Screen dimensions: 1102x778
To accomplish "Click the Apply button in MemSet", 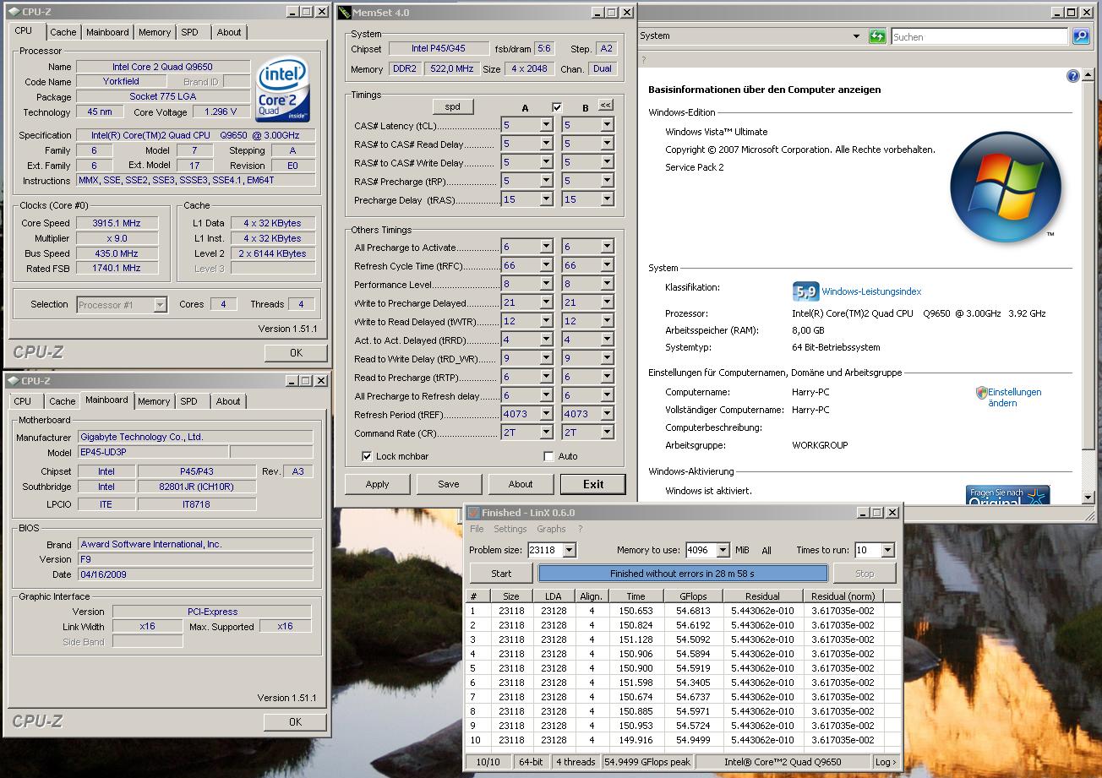I will [377, 484].
